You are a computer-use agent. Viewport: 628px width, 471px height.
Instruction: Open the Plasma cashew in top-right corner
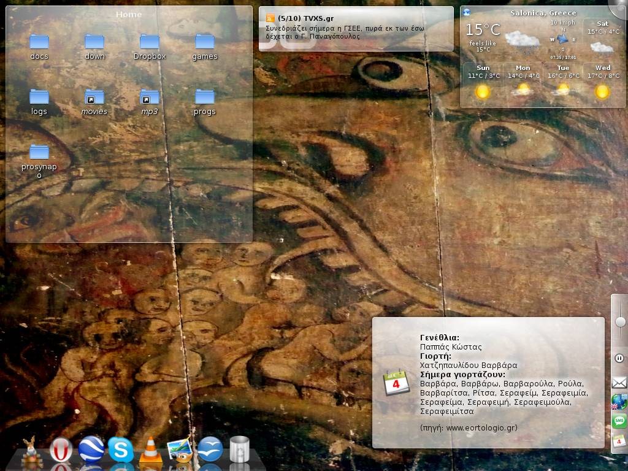click(x=619, y=7)
